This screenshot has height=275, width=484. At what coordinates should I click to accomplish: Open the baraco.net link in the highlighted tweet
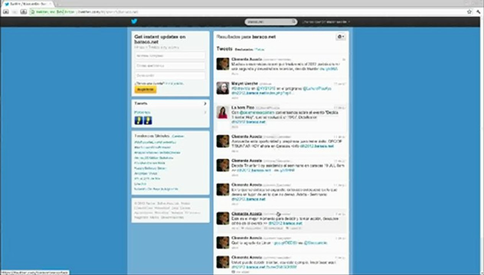pyautogui.click(x=285, y=223)
